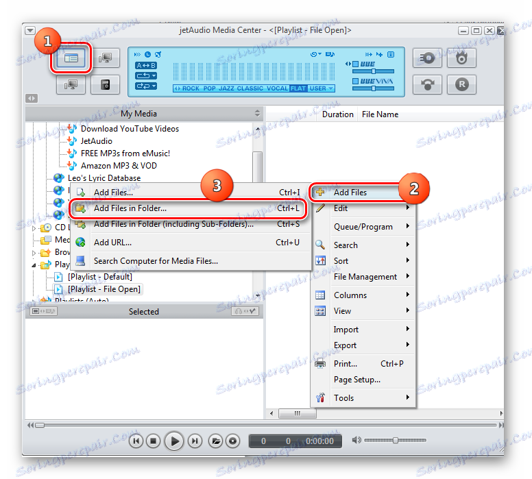The image size is (532, 479).
Task: Select Amazon MP3 & VOD item
Action: tap(119, 166)
